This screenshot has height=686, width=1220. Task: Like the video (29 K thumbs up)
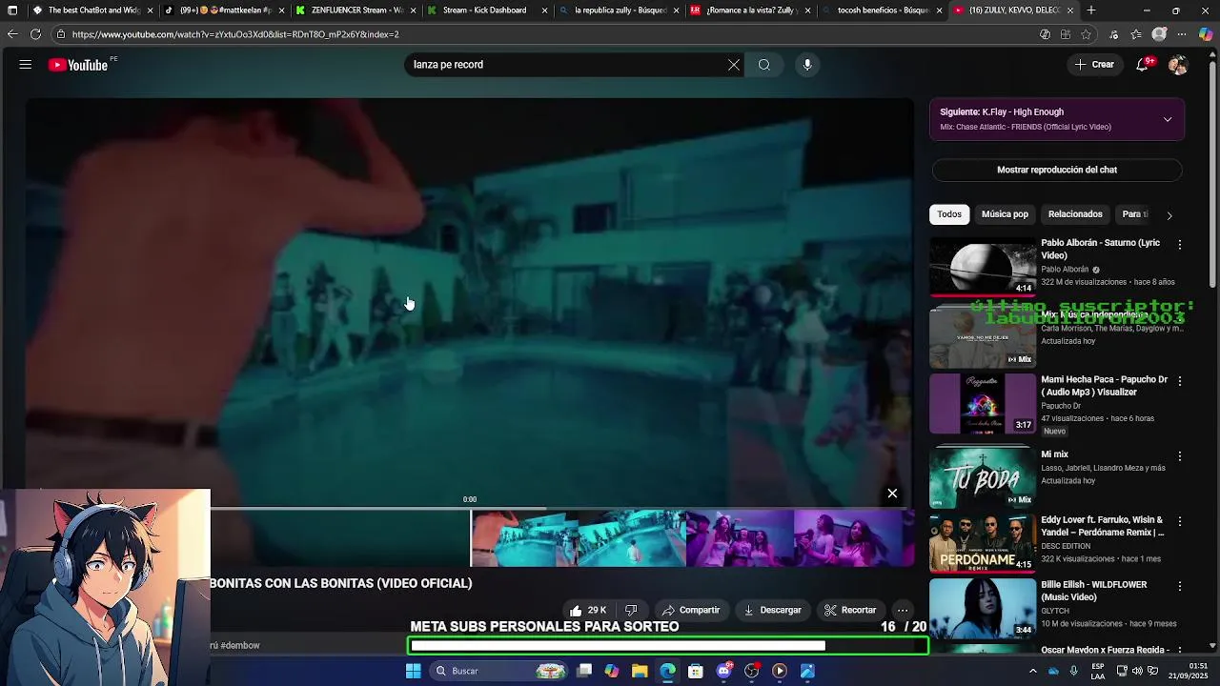(587, 610)
